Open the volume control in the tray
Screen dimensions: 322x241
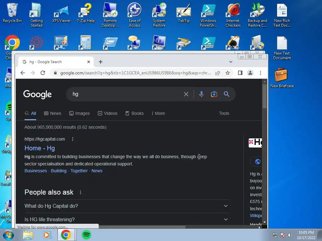tap(290, 235)
